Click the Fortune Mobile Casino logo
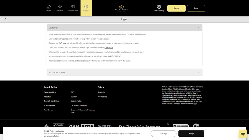 click(x=121, y=8)
